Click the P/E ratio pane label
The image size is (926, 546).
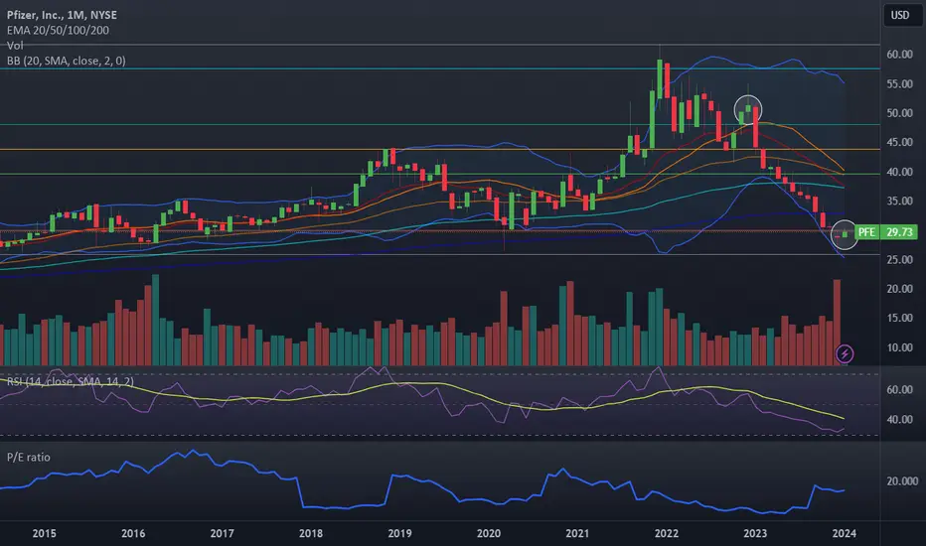(29, 458)
